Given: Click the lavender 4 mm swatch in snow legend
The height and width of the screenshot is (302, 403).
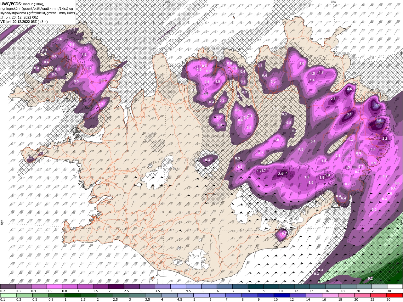Looking at the screenshot, I should pos(178,287).
